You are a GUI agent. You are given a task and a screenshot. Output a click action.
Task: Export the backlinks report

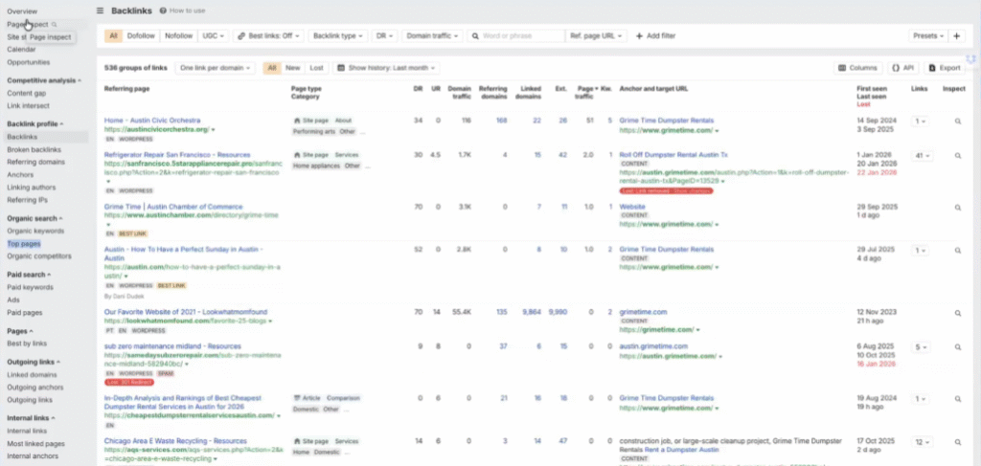click(944, 68)
